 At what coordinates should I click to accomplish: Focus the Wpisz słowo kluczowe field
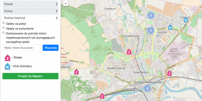tap(22, 48)
